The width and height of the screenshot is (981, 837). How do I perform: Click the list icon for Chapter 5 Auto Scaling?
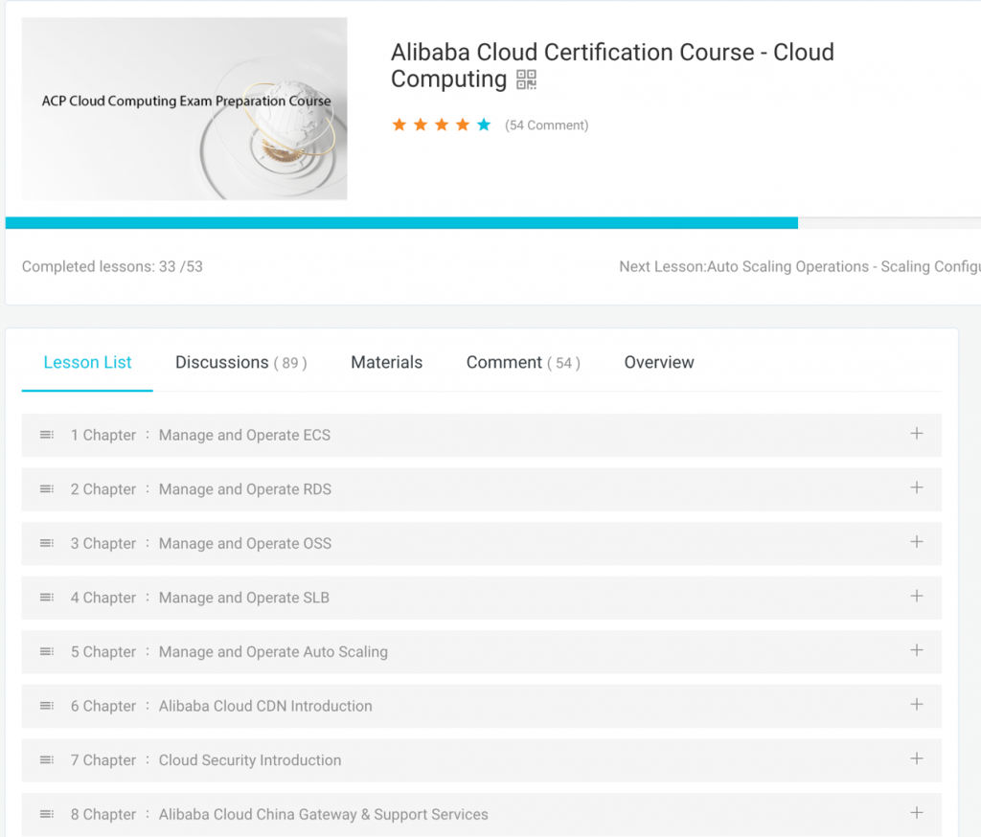point(47,652)
